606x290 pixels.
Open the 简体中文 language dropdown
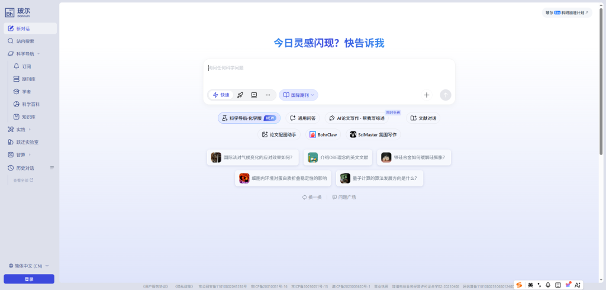pos(28,266)
